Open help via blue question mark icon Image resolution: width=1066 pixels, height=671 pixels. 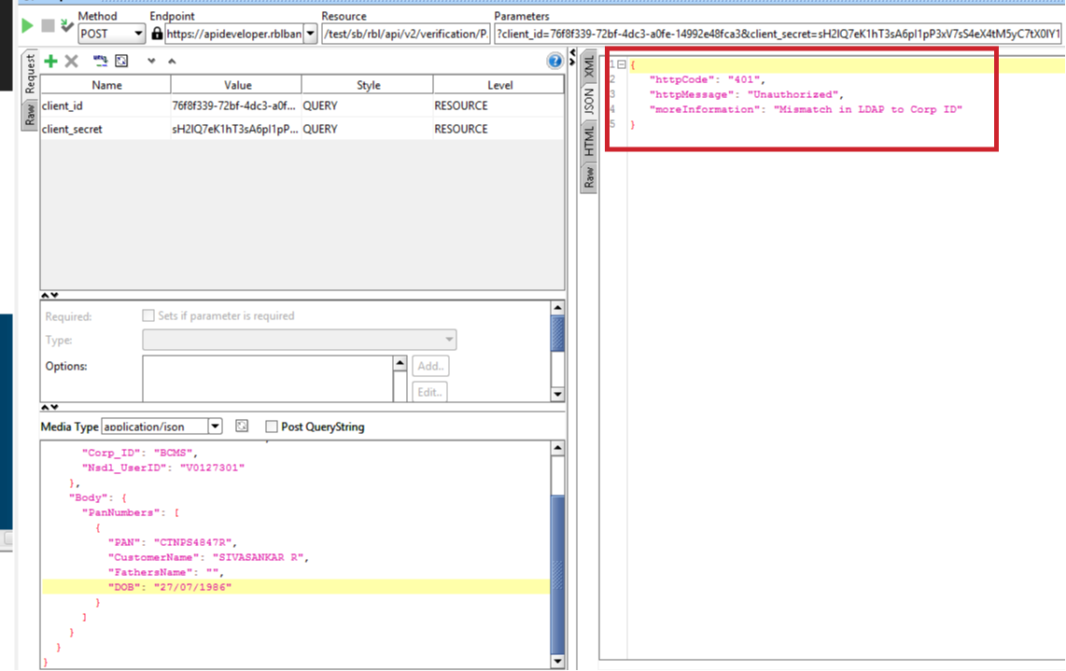(554, 62)
